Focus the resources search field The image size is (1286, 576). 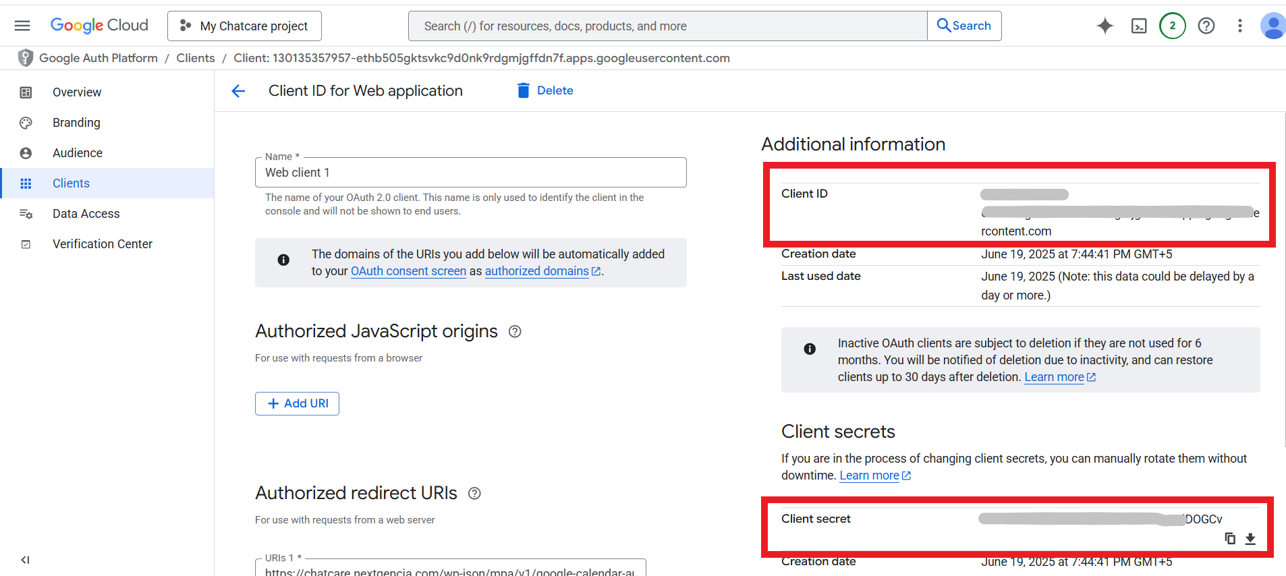tap(668, 26)
